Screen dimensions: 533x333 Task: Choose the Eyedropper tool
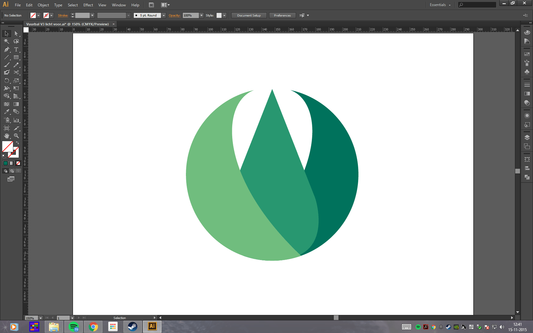(x=7, y=112)
